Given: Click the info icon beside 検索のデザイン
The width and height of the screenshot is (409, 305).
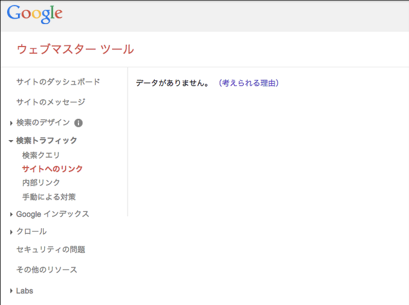Looking at the screenshot, I should click(78, 123).
